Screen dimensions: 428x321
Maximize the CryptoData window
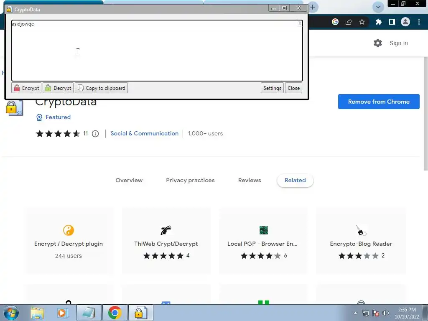(x=284, y=8)
